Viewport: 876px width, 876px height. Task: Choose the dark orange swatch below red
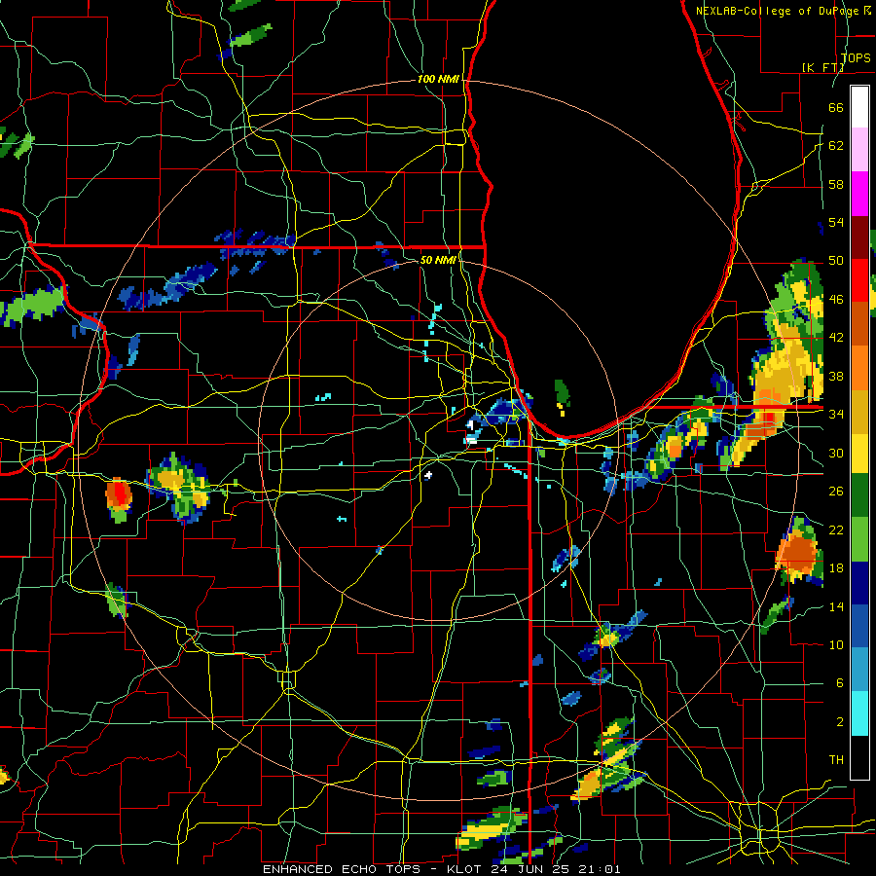pyautogui.click(x=859, y=324)
